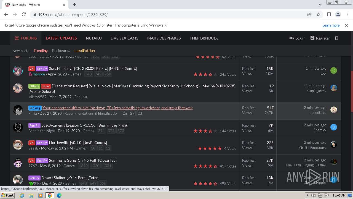Open LATEST UPDATES in the nav bar
The width and height of the screenshot is (353, 199).
pos(61,38)
